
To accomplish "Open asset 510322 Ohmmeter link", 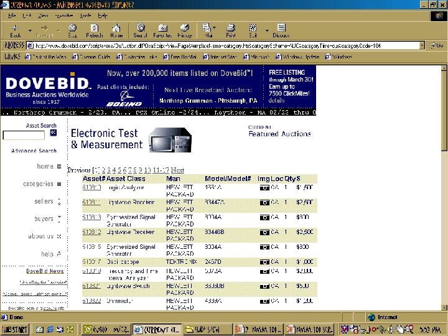I will [x=91, y=301].
